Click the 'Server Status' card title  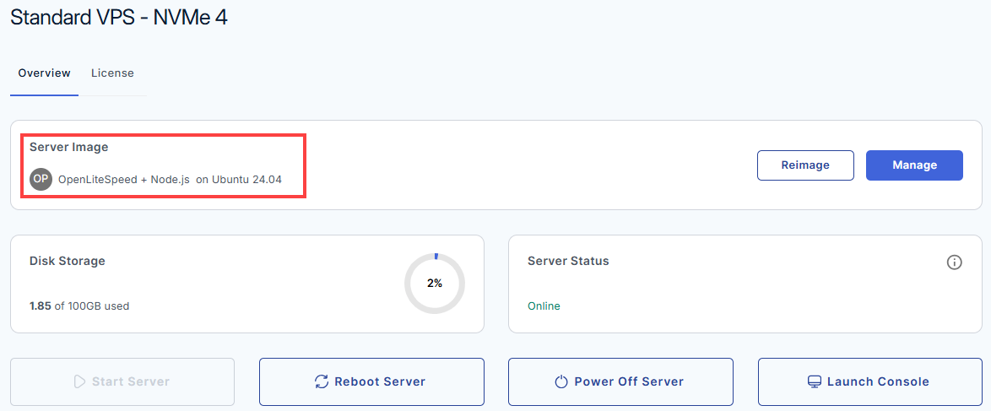tap(568, 261)
